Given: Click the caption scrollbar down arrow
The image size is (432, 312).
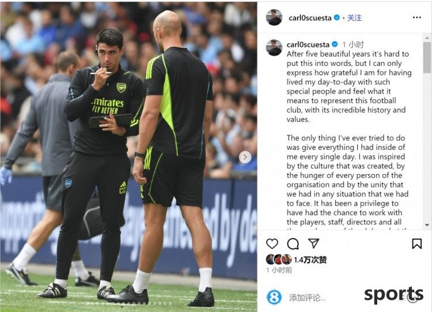Looking at the screenshot, I should (x=427, y=225).
